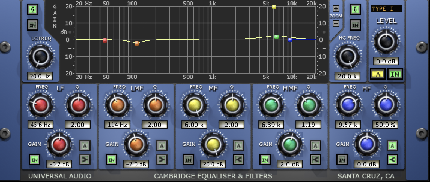
Task: Click the HF 9.57 k frequency field
Action: click(x=348, y=125)
